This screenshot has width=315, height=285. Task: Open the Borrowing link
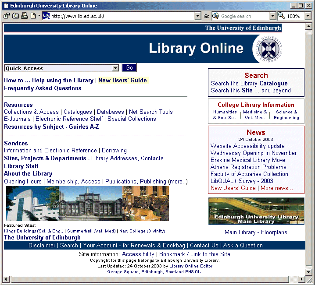click(x=115, y=150)
